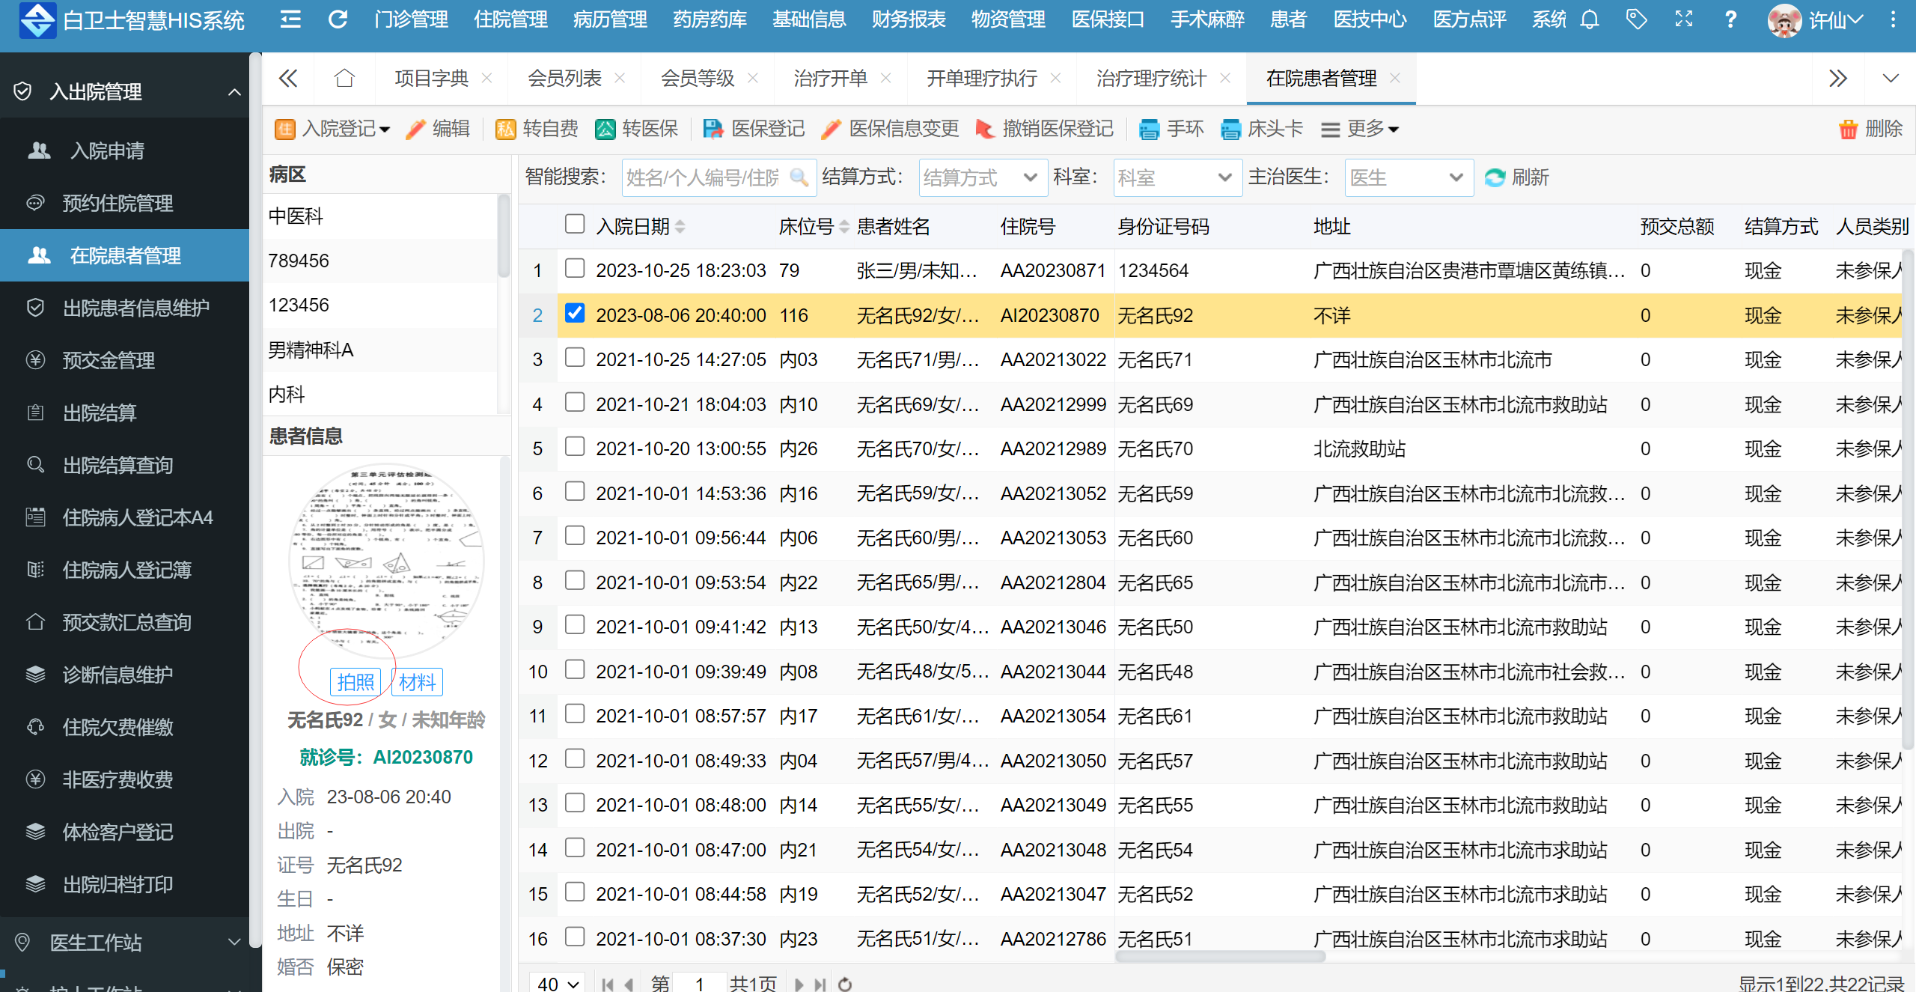Sort by 床位号 column header
The image size is (1916, 992).
(x=814, y=226)
